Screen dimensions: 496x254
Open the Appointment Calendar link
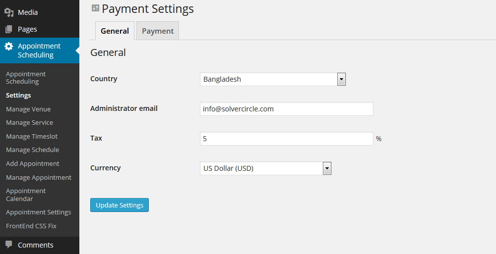click(26, 195)
